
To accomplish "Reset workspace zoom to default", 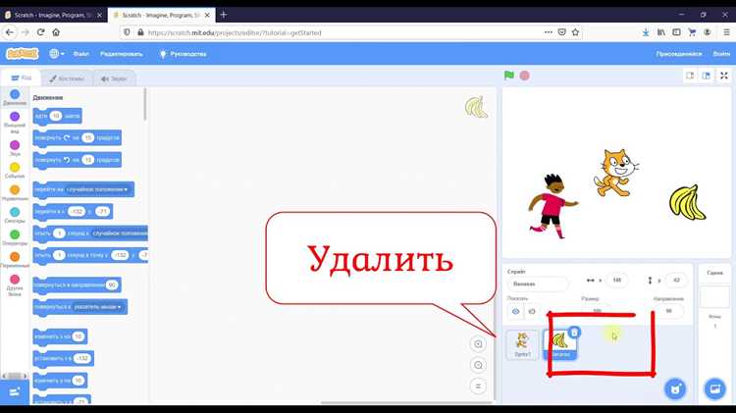I will tap(478, 387).
